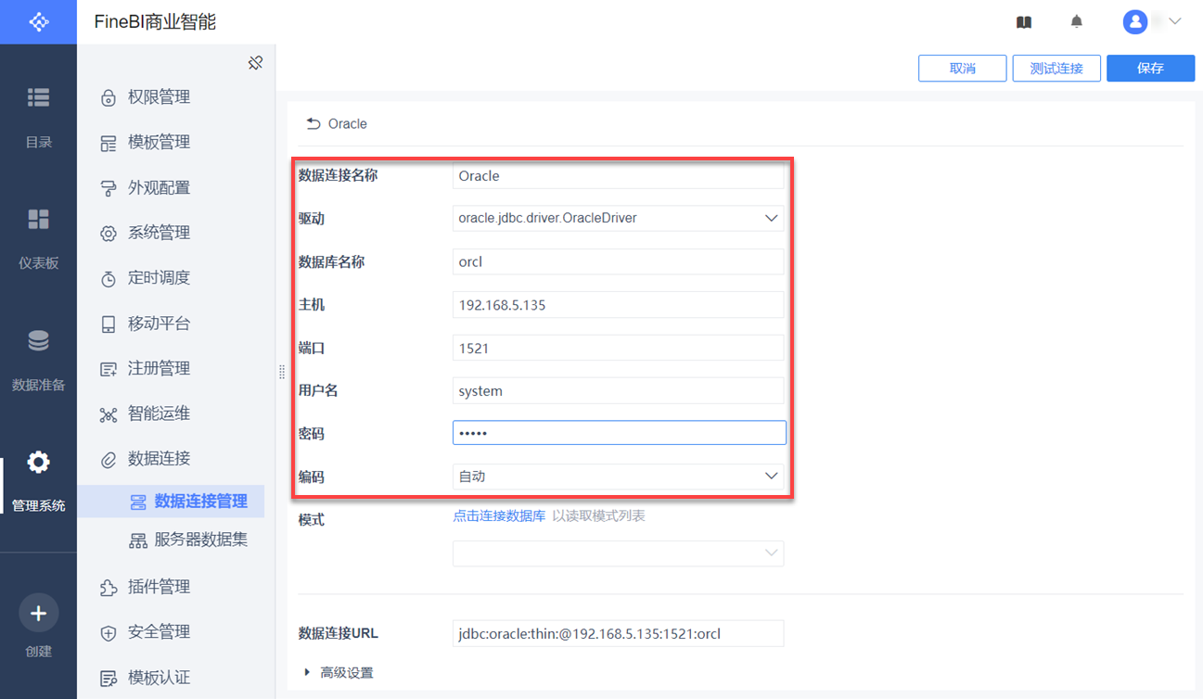This screenshot has width=1203, height=699.
Task: Click the 移动平台 tablet icon
Action: [109, 324]
